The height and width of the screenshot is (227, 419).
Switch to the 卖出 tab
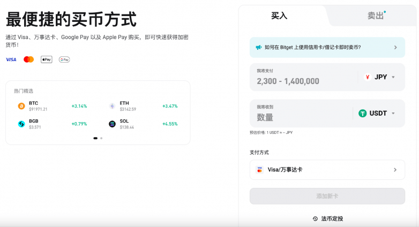(376, 16)
